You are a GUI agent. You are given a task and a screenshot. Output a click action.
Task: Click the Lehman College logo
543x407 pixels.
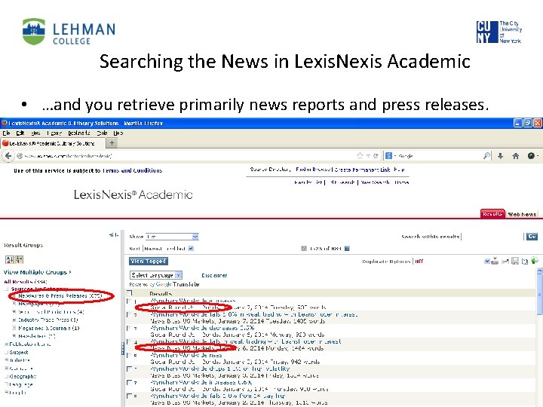(69, 32)
